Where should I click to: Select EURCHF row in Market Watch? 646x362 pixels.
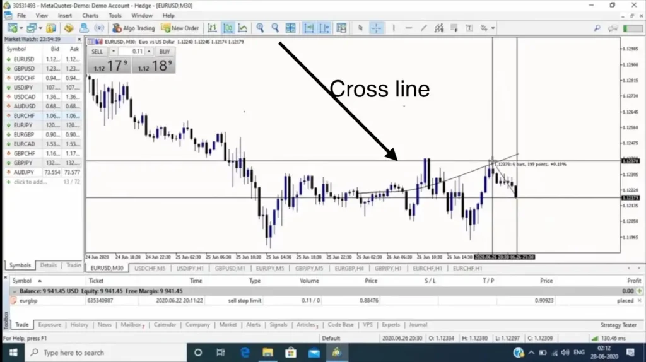[43, 115]
